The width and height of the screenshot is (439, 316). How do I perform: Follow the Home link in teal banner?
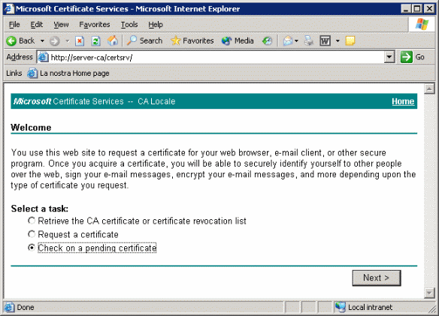403,101
